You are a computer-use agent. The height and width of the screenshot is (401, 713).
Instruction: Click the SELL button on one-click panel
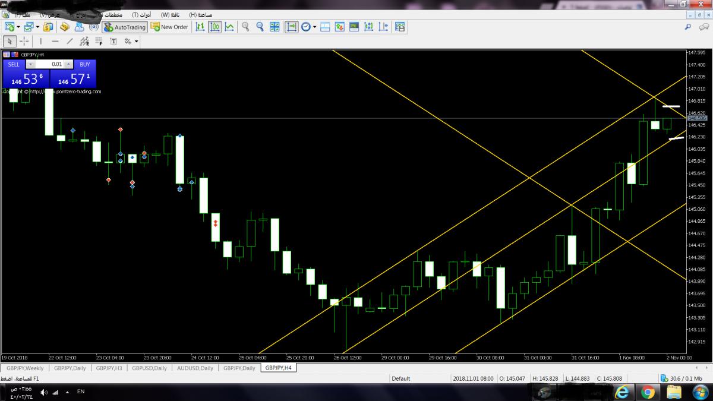click(x=14, y=64)
